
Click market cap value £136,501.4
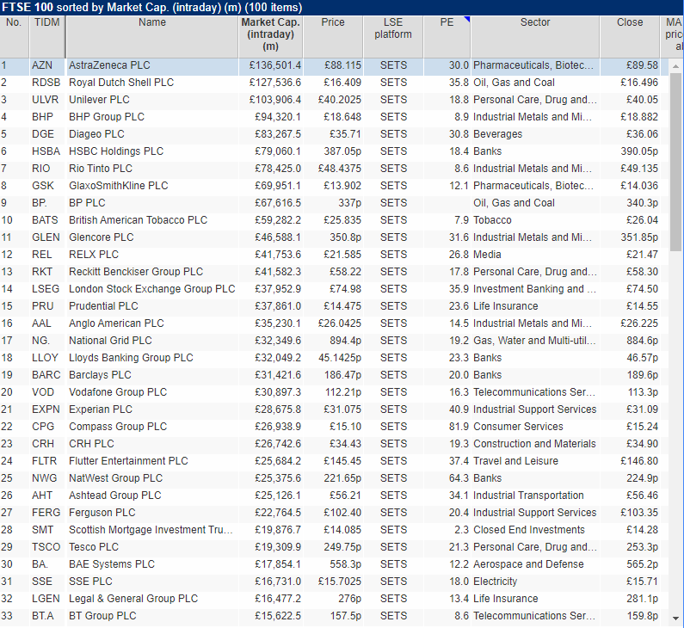click(x=274, y=65)
